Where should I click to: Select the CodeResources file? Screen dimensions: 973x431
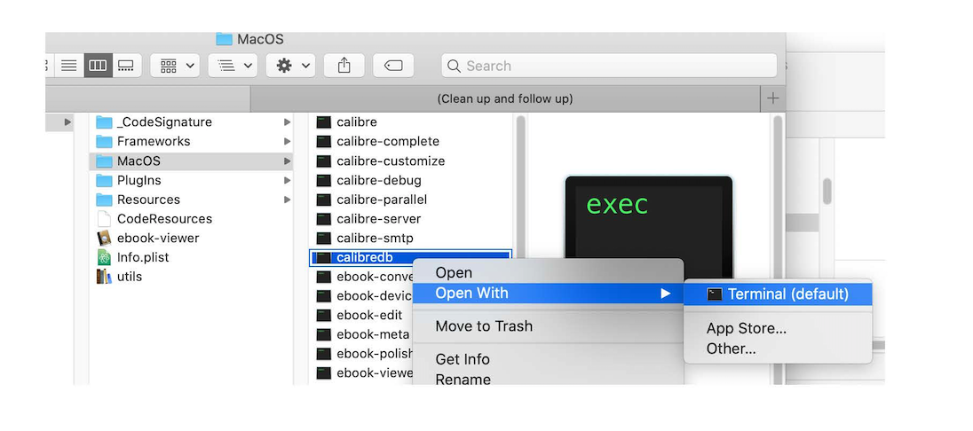point(193,219)
